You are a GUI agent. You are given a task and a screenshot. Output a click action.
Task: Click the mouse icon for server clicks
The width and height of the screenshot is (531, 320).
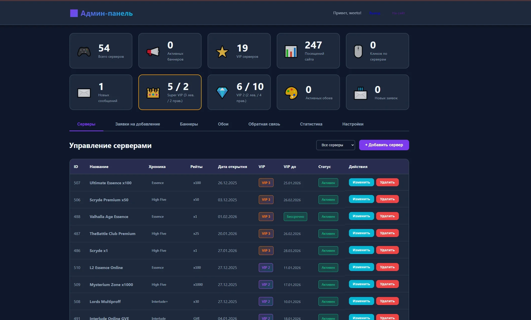358,51
